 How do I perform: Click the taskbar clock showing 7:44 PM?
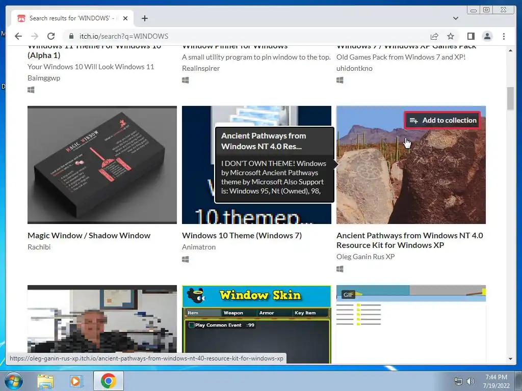[x=496, y=381]
